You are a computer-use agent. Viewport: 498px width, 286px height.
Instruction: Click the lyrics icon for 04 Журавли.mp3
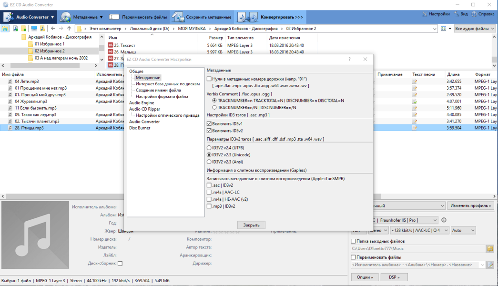(415, 102)
